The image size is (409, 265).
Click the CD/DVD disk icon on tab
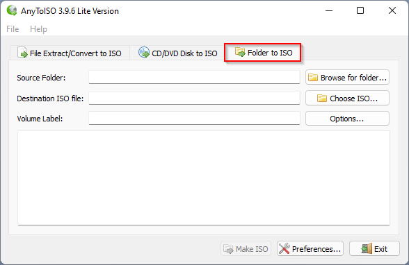tap(144, 52)
